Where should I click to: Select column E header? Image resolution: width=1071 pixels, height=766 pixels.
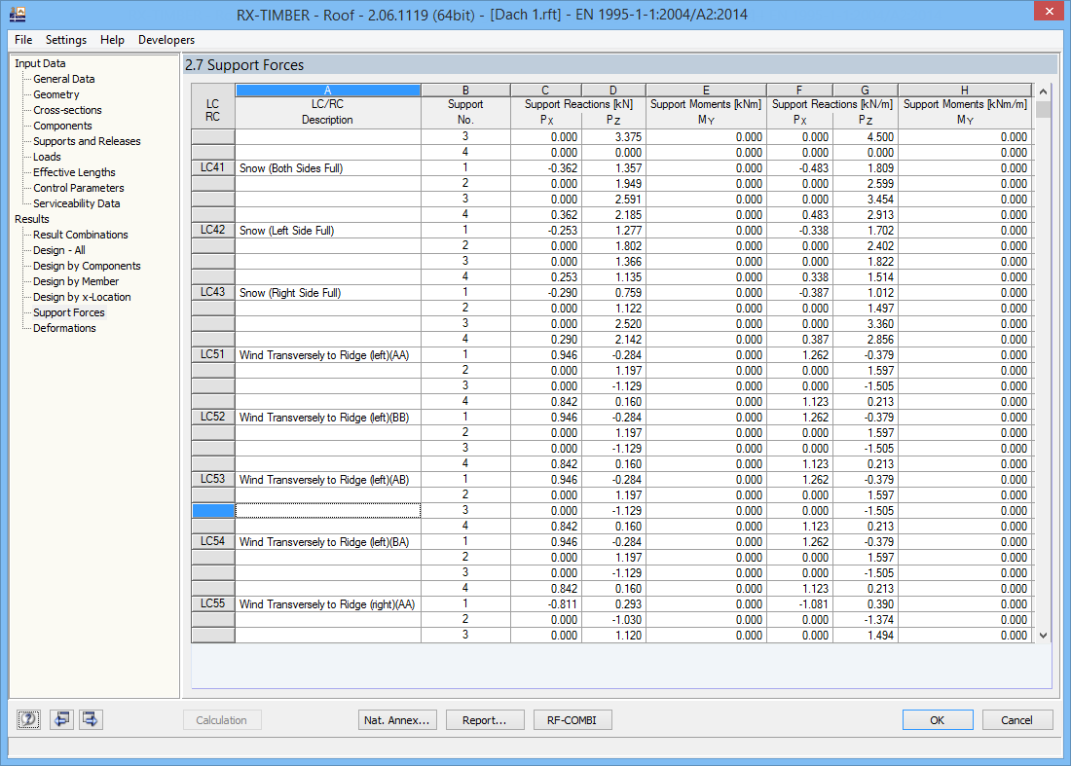click(706, 91)
